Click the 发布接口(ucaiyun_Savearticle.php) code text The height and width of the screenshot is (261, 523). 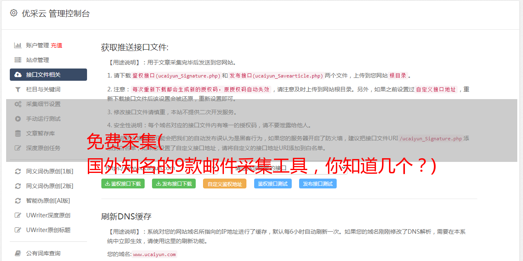277,75
